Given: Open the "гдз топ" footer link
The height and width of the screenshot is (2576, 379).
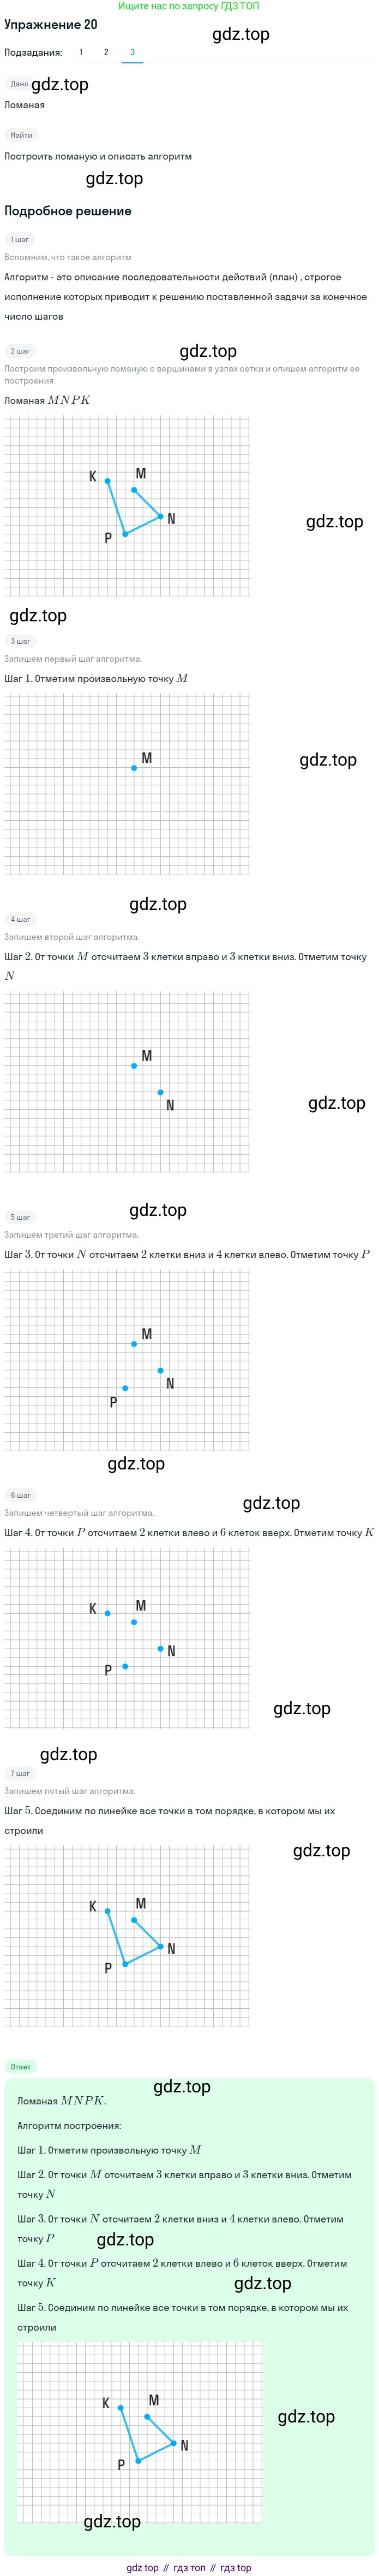Looking at the screenshot, I should coord(190,2567).
